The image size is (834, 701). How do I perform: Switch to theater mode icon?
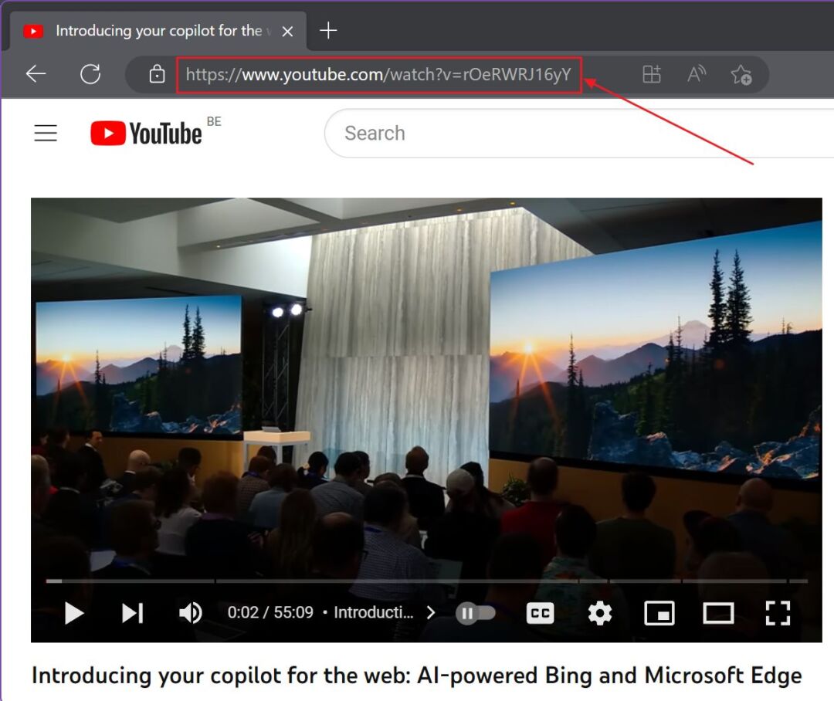(718, 612)
